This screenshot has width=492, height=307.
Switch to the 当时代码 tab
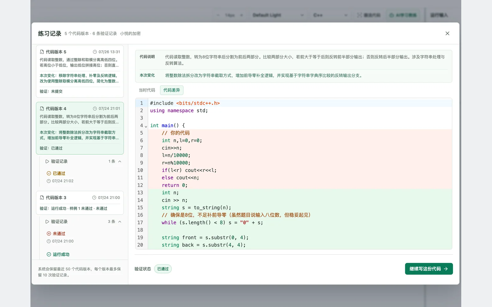pos(147,90)
